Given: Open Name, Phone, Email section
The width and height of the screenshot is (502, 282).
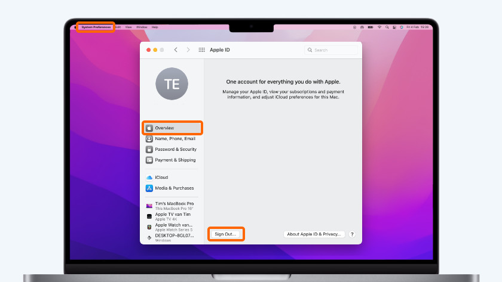Looking at the screenshot, I should [x=172, y=139].
